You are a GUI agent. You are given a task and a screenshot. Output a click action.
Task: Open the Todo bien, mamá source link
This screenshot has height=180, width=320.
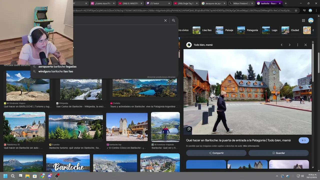pyautogui.click(x=203, y=45)
